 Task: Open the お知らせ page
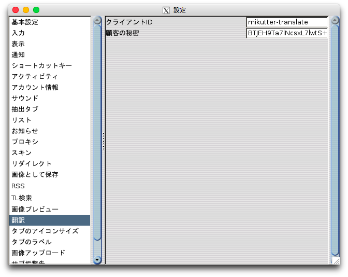coord(50,131)
